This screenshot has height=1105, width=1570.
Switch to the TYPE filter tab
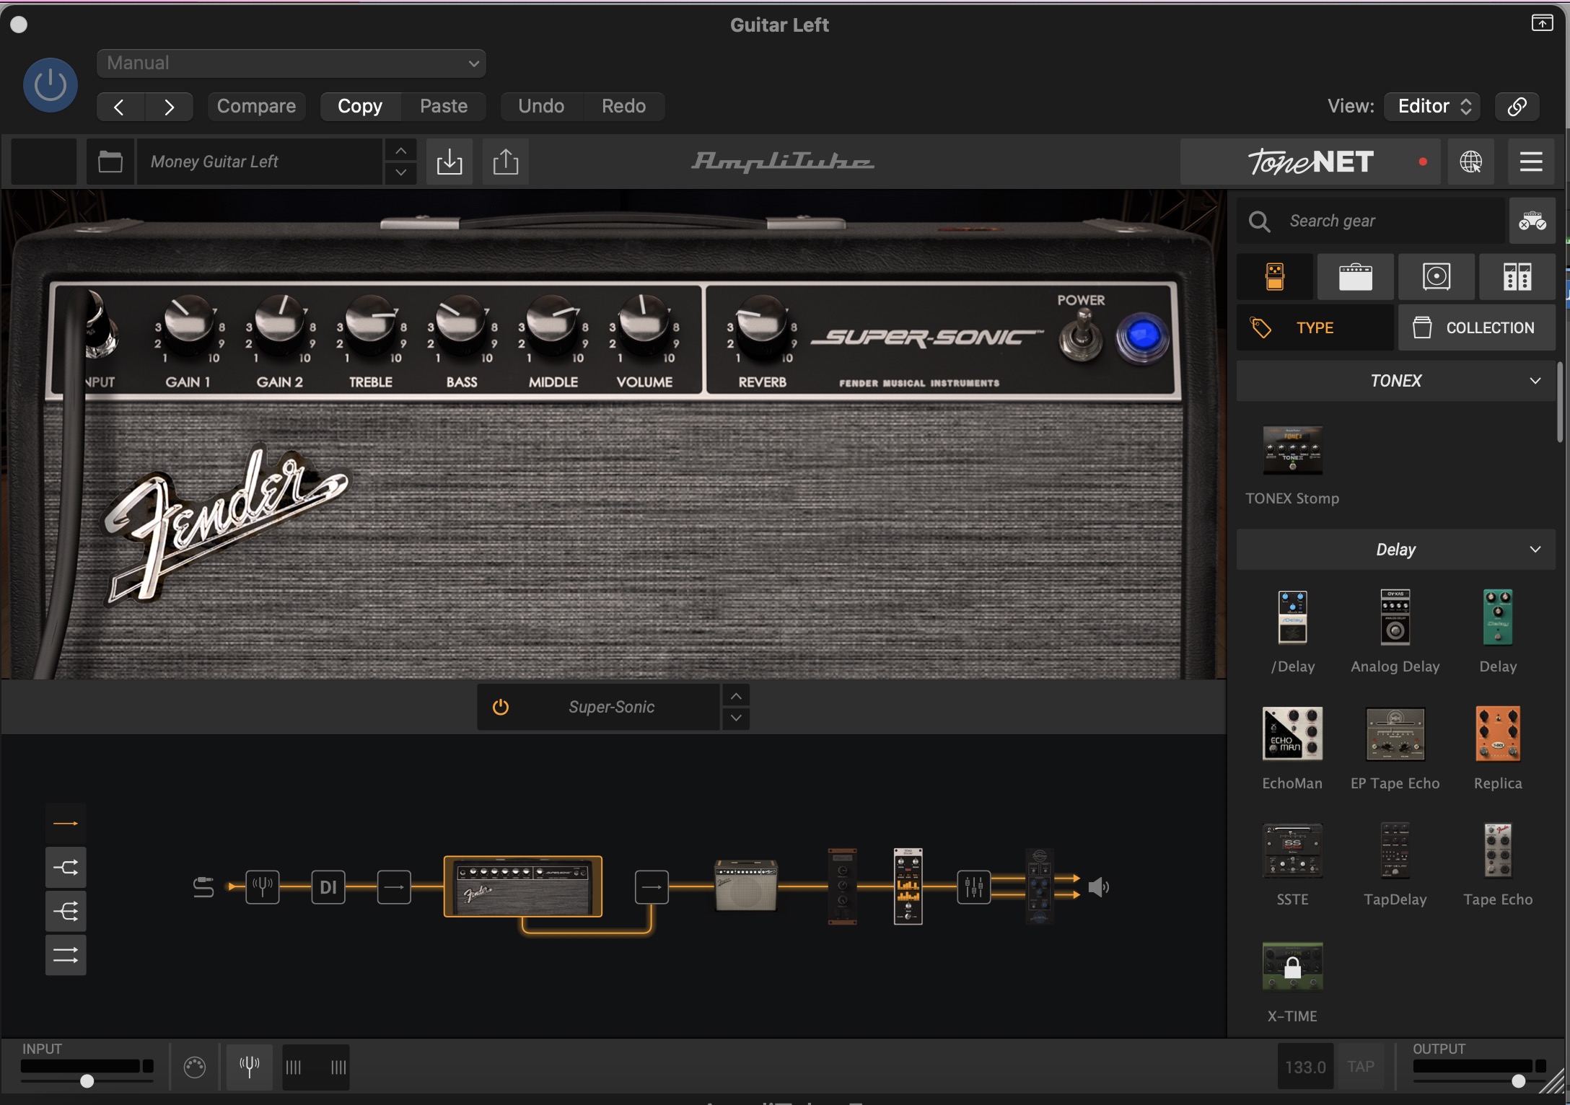pos(1315,327)
